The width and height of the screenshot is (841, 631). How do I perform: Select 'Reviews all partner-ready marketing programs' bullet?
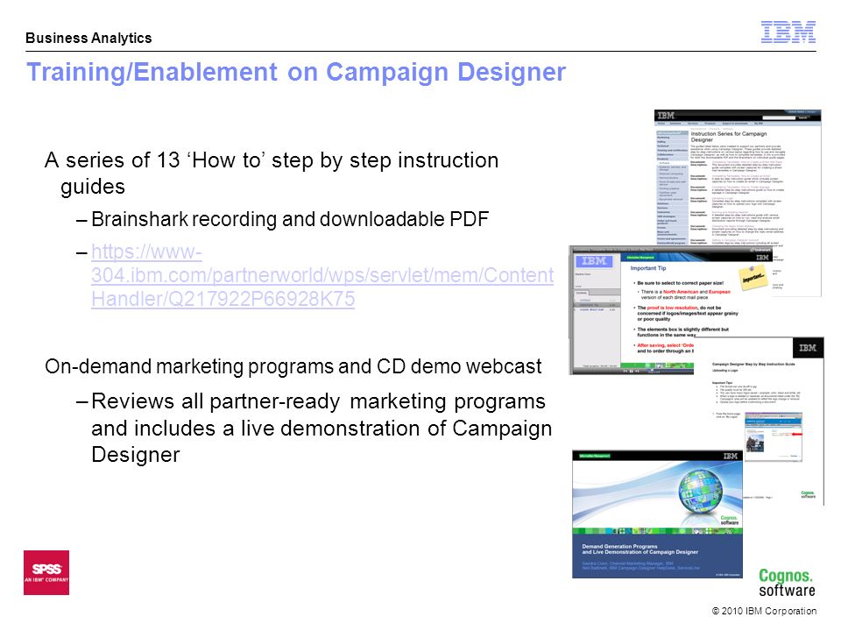click(322, 428)
